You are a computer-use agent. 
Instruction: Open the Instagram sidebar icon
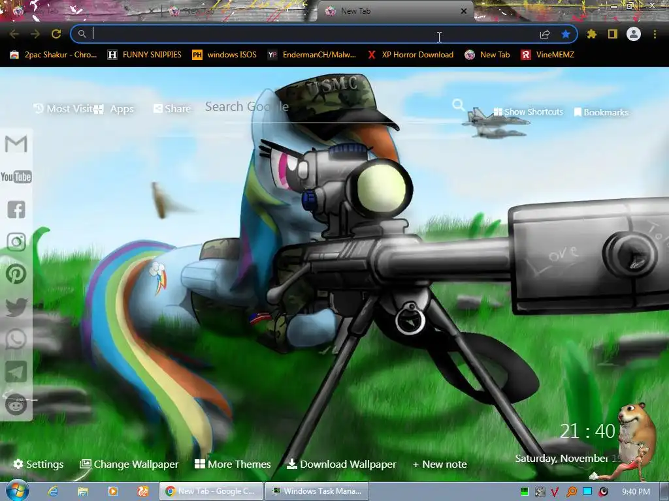click(x=16, y=241)
